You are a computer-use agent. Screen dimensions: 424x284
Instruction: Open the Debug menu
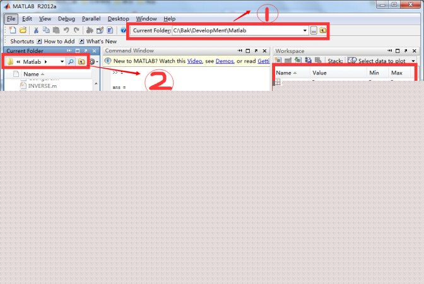click(66, 19)
